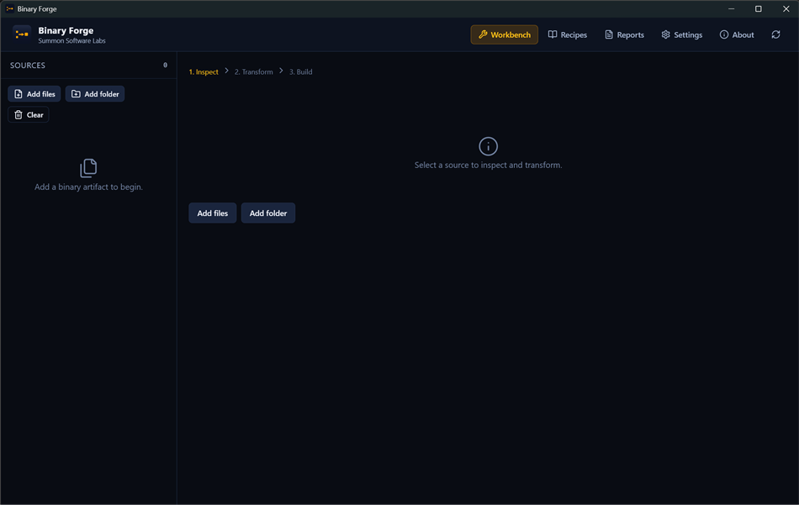799x505 pixels.
Task: Click the stacked documents icon in sidebar
Action: click(x=88, y=168)
